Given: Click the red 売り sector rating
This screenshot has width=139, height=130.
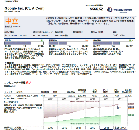Looking at the screenshot, I should pyautogui.click(x=28, y=82).
